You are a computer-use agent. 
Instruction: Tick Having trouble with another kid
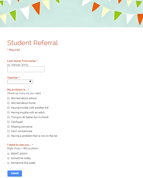tap(8, 108)
